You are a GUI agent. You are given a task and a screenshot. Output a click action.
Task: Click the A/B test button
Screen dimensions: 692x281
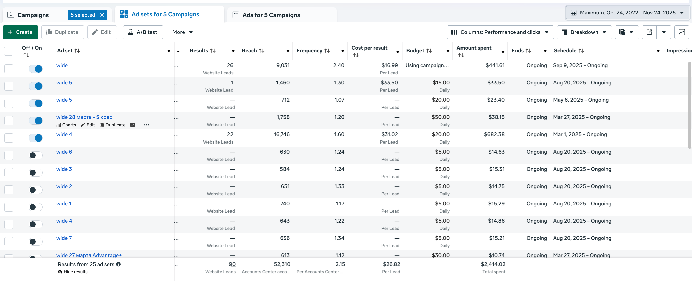143,32
